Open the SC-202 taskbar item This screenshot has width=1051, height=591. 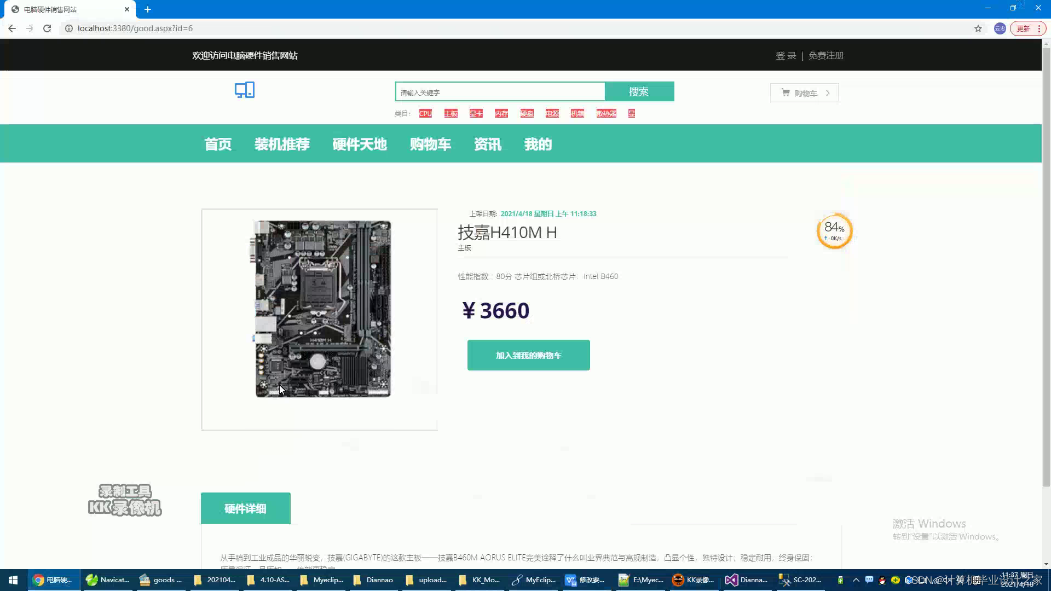(800, 580)
